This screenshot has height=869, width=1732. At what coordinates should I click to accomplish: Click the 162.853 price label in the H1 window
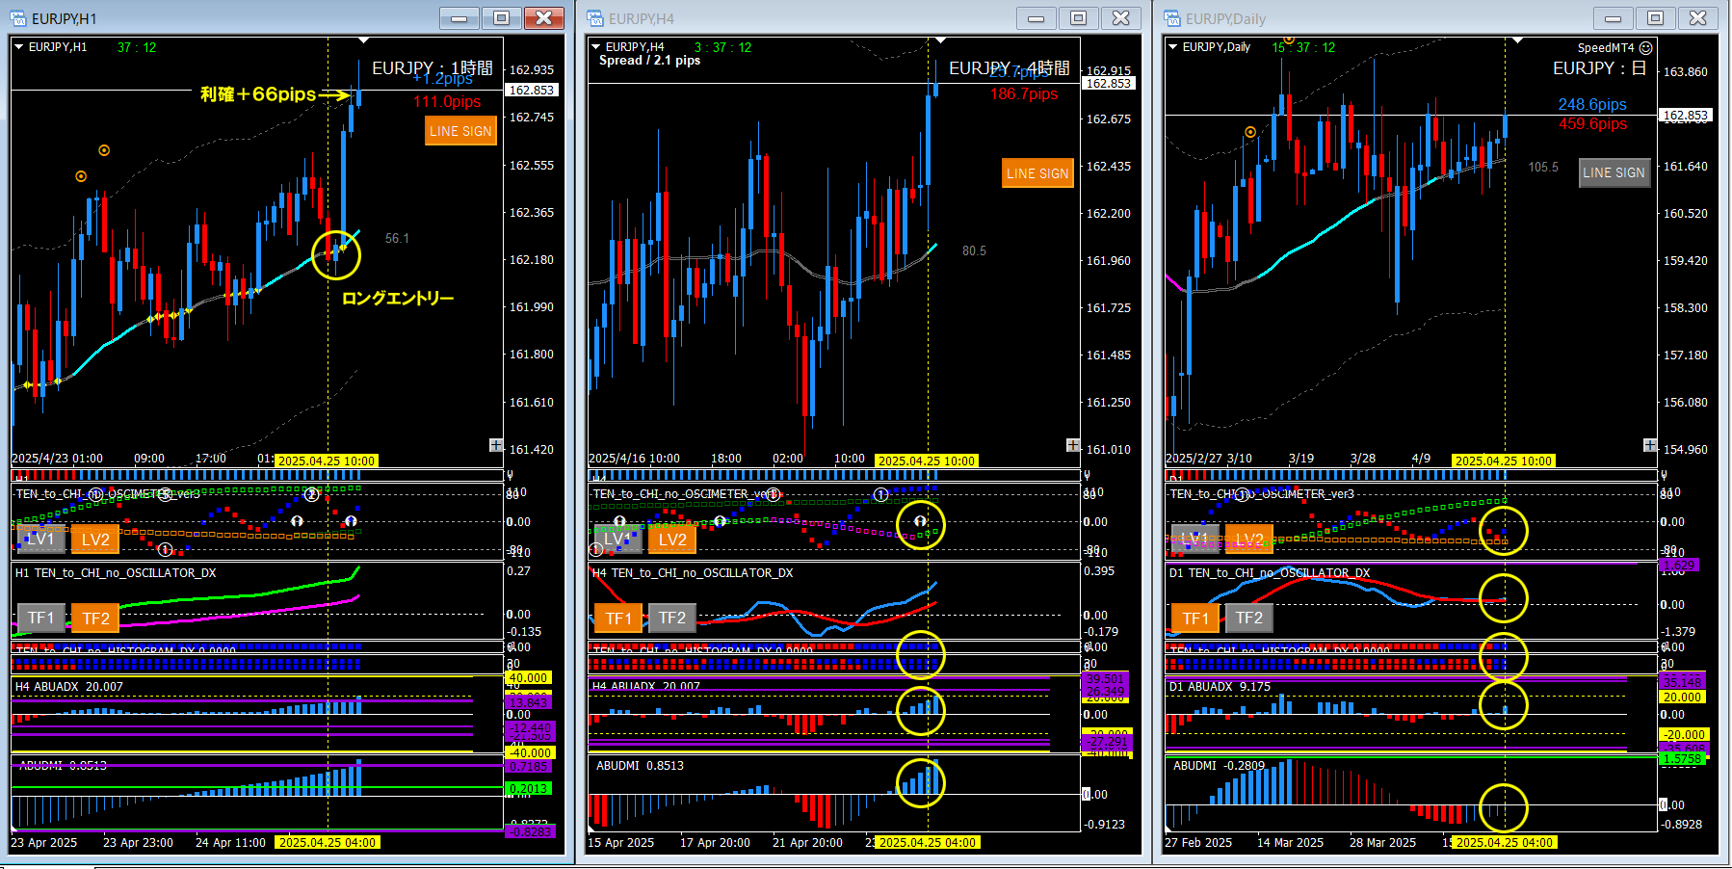coord(532,90)
